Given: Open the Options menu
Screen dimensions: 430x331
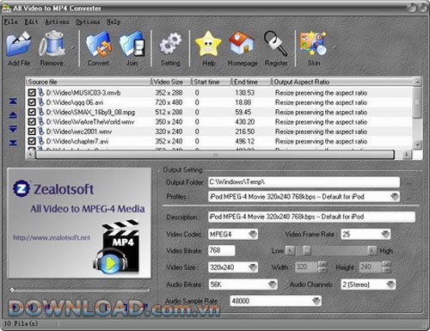Looking at the screenshot, I should (88, 21).
